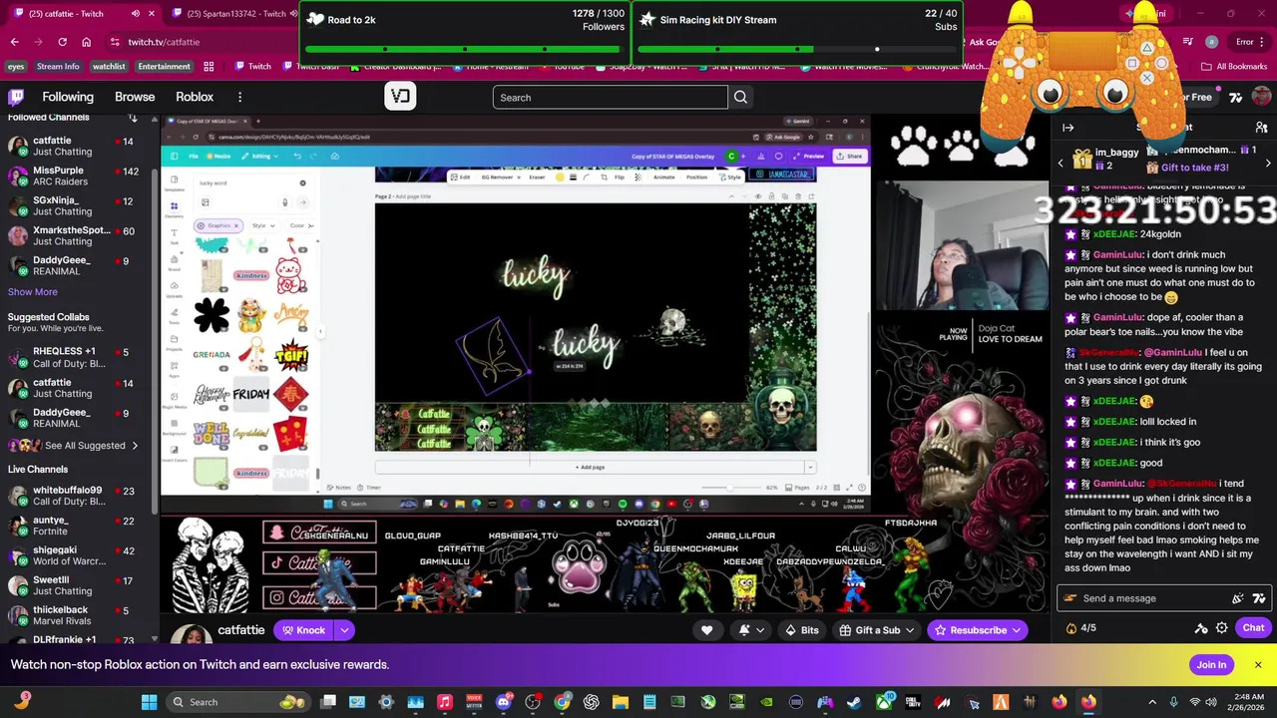Open the chat community users icon

(1260, 128)
